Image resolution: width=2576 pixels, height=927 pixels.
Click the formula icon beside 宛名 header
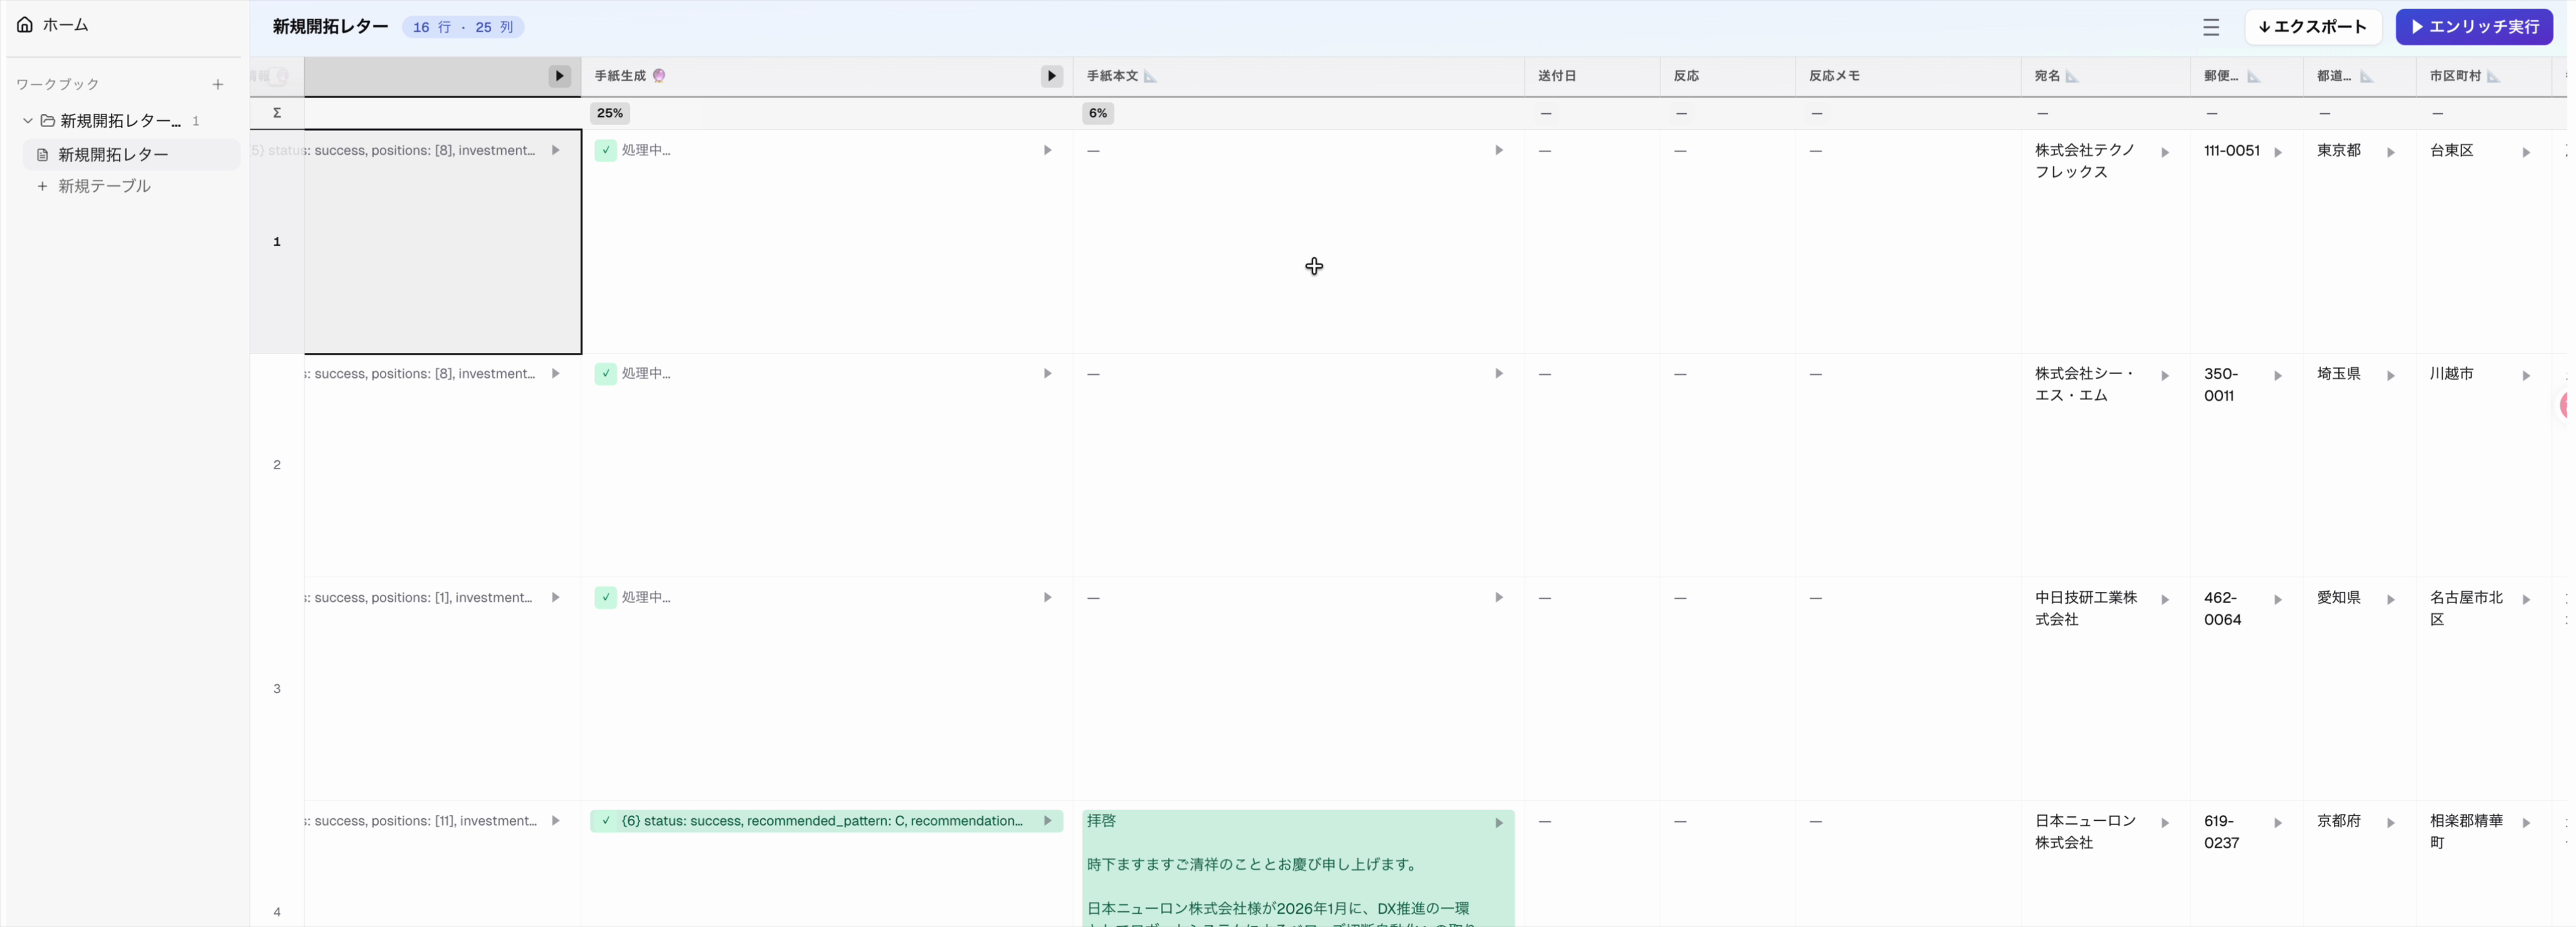[2072, 77]
